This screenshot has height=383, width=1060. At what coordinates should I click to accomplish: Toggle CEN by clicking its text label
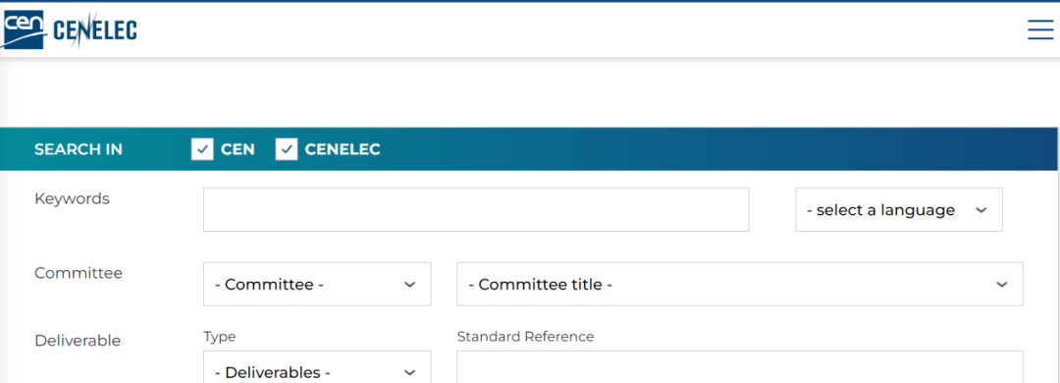coord(238,149)
